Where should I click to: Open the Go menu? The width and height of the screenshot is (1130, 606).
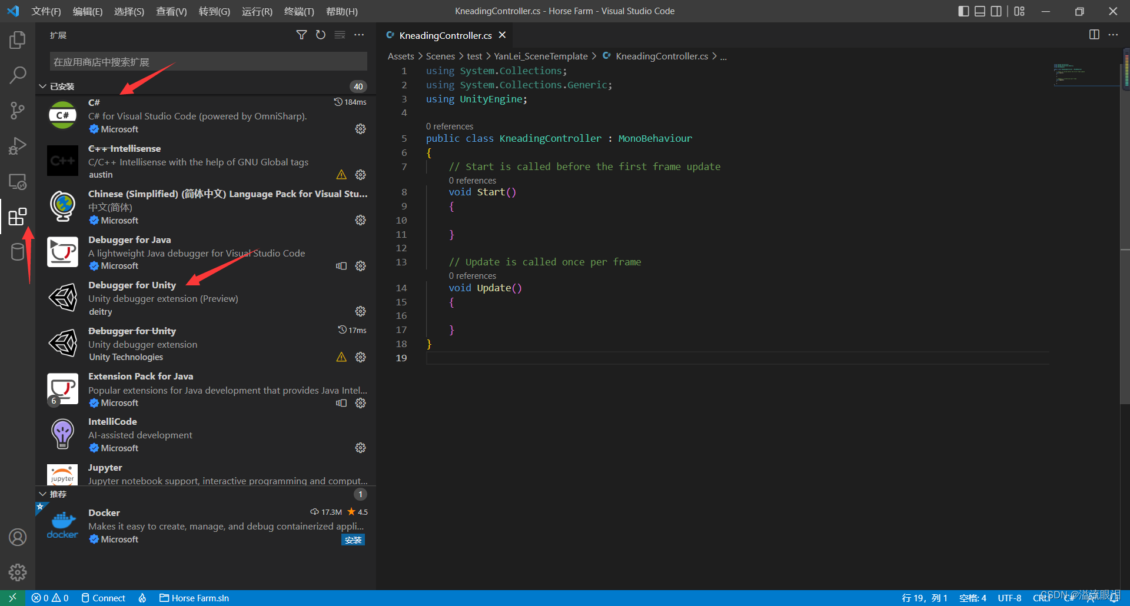[214, 11]
